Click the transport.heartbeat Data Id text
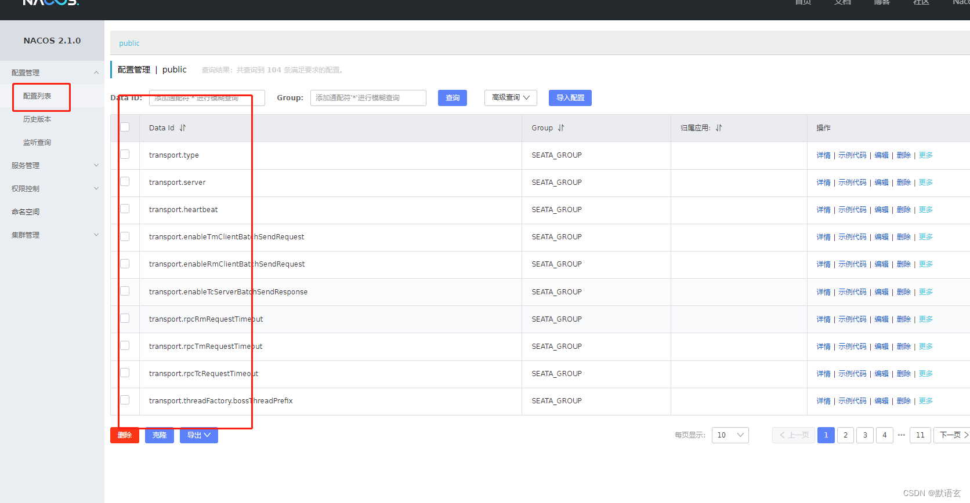The image size is (970, 503). pos(183,210)
